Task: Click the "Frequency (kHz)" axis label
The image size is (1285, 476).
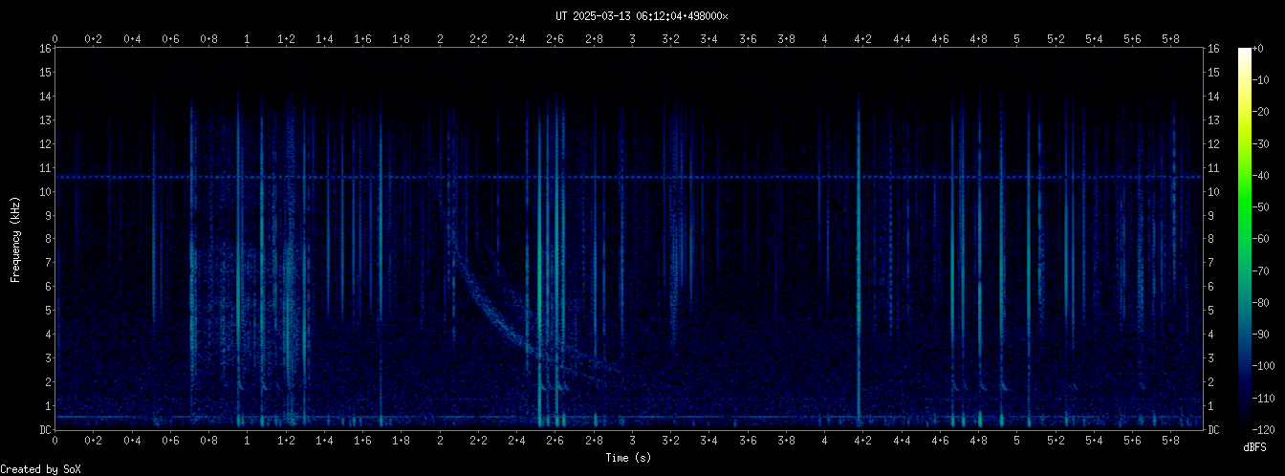Action: click(15, 239)
